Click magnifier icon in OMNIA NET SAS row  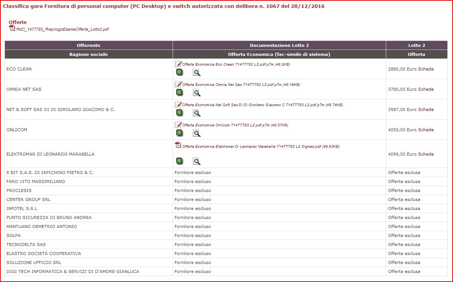coord(197,93)
